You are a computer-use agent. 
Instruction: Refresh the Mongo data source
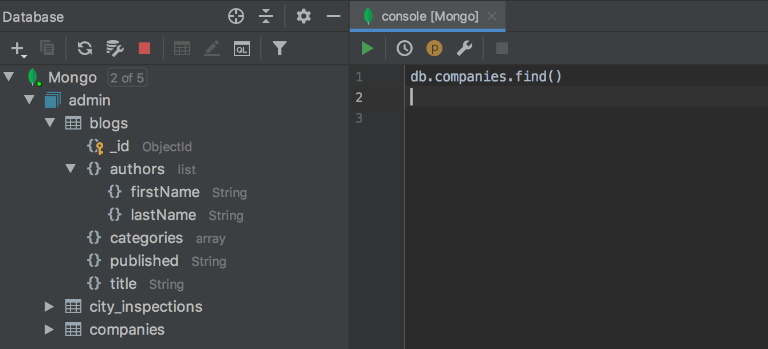coord(84,48)
